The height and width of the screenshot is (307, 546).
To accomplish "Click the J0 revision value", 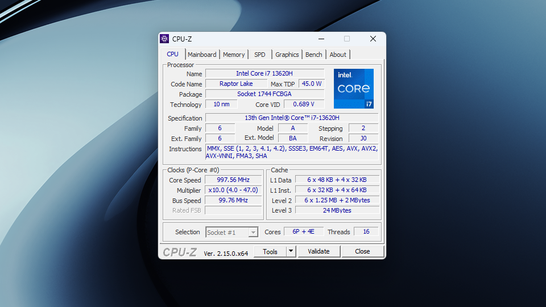I will (x=363, y=138).
